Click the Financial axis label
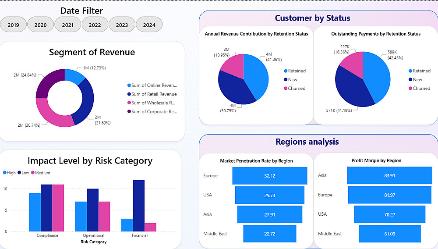This screenshot has width=438, height=249. [x=140, y=235]
